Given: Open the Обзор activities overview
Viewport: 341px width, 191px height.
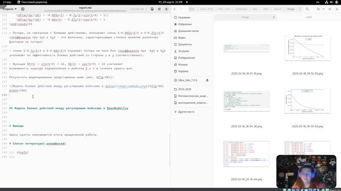Looking at the screenshot, I should pyautogui.click(x=7, y=2).
